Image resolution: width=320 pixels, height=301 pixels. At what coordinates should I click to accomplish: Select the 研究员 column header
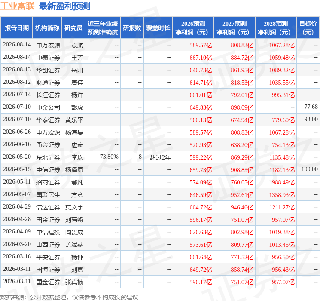[x=73, y=28]
